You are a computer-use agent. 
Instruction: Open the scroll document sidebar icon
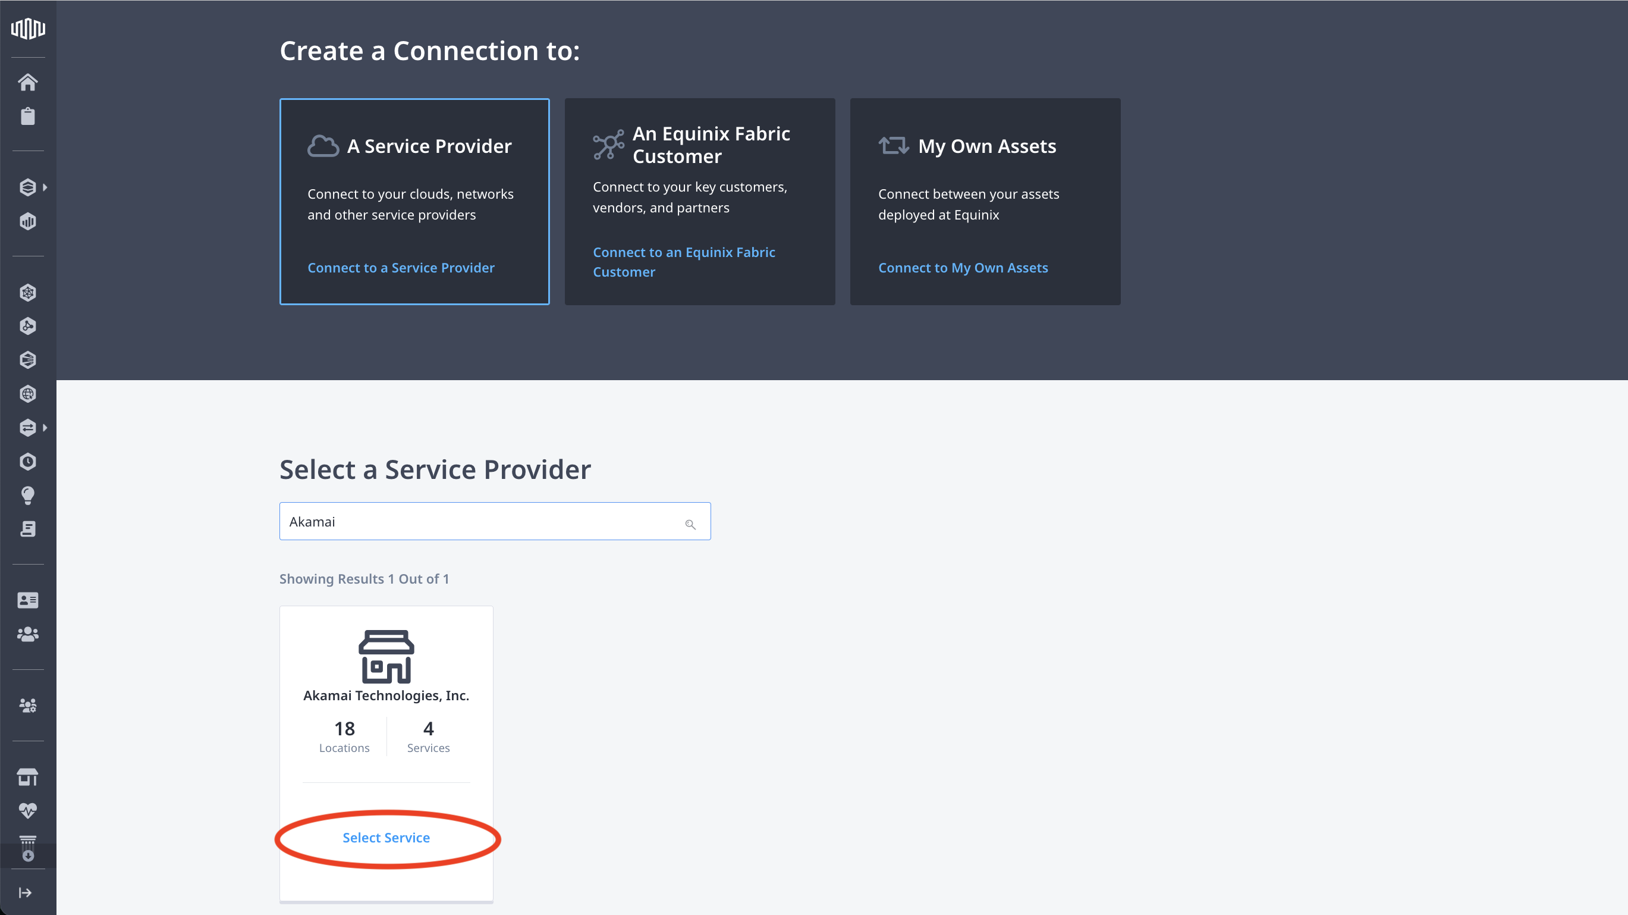pyautogui.click(x=28, y=529)
